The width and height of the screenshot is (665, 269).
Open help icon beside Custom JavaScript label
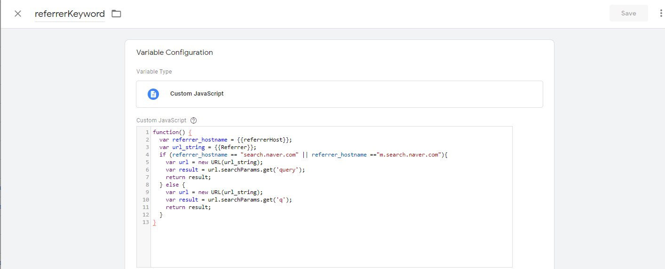pos(193,120)
